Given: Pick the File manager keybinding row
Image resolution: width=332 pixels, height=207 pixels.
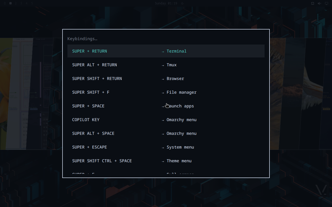Looking at the screenshot, I should coord(166,92).
